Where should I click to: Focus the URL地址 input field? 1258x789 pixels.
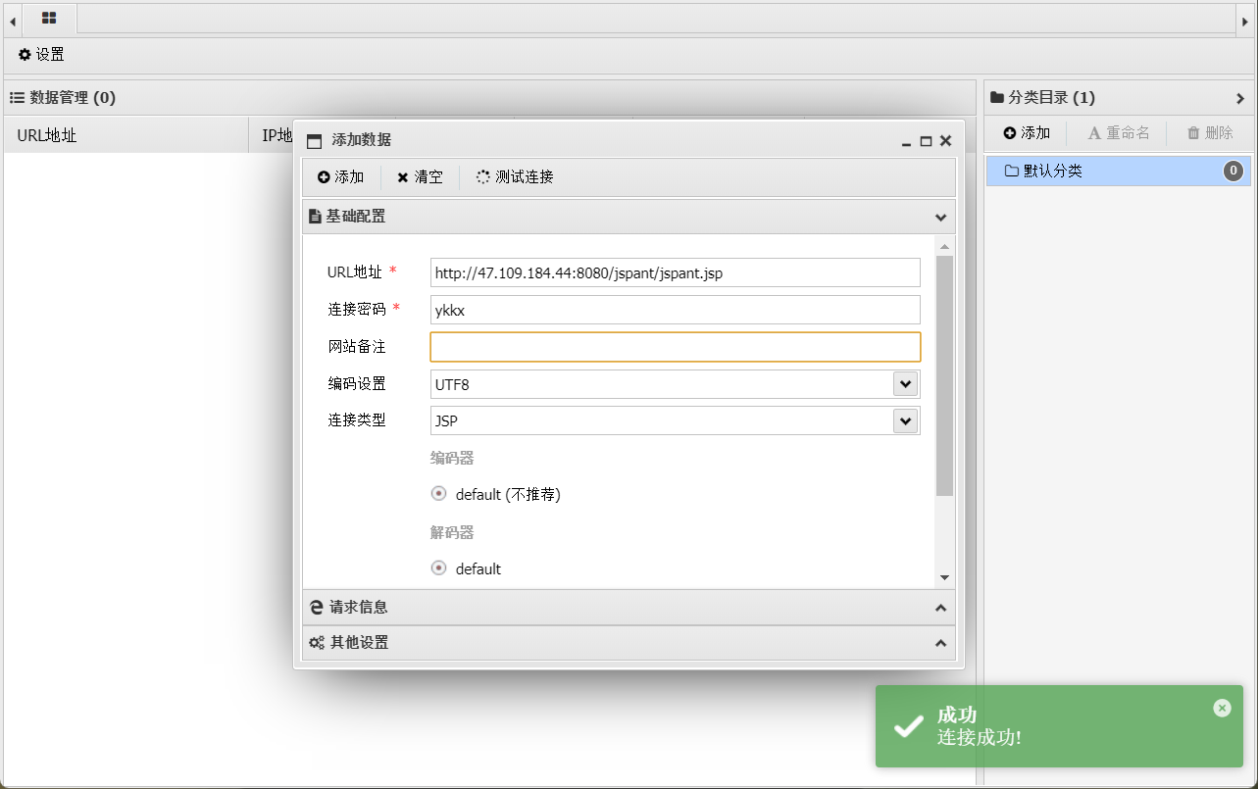676,272
